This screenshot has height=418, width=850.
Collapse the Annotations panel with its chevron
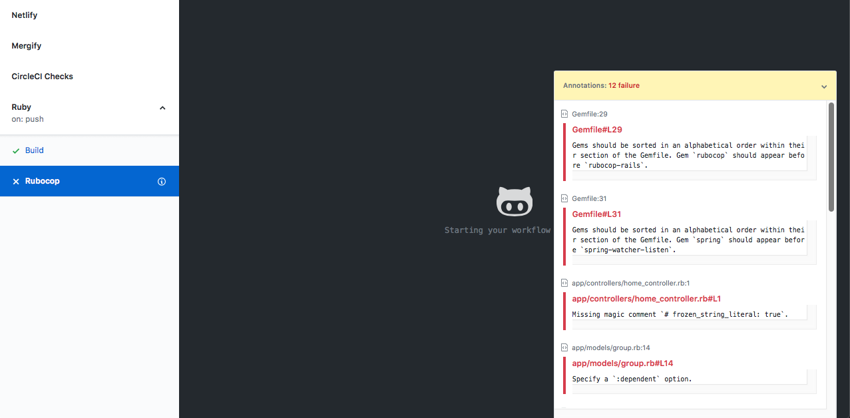click(823, 86)
